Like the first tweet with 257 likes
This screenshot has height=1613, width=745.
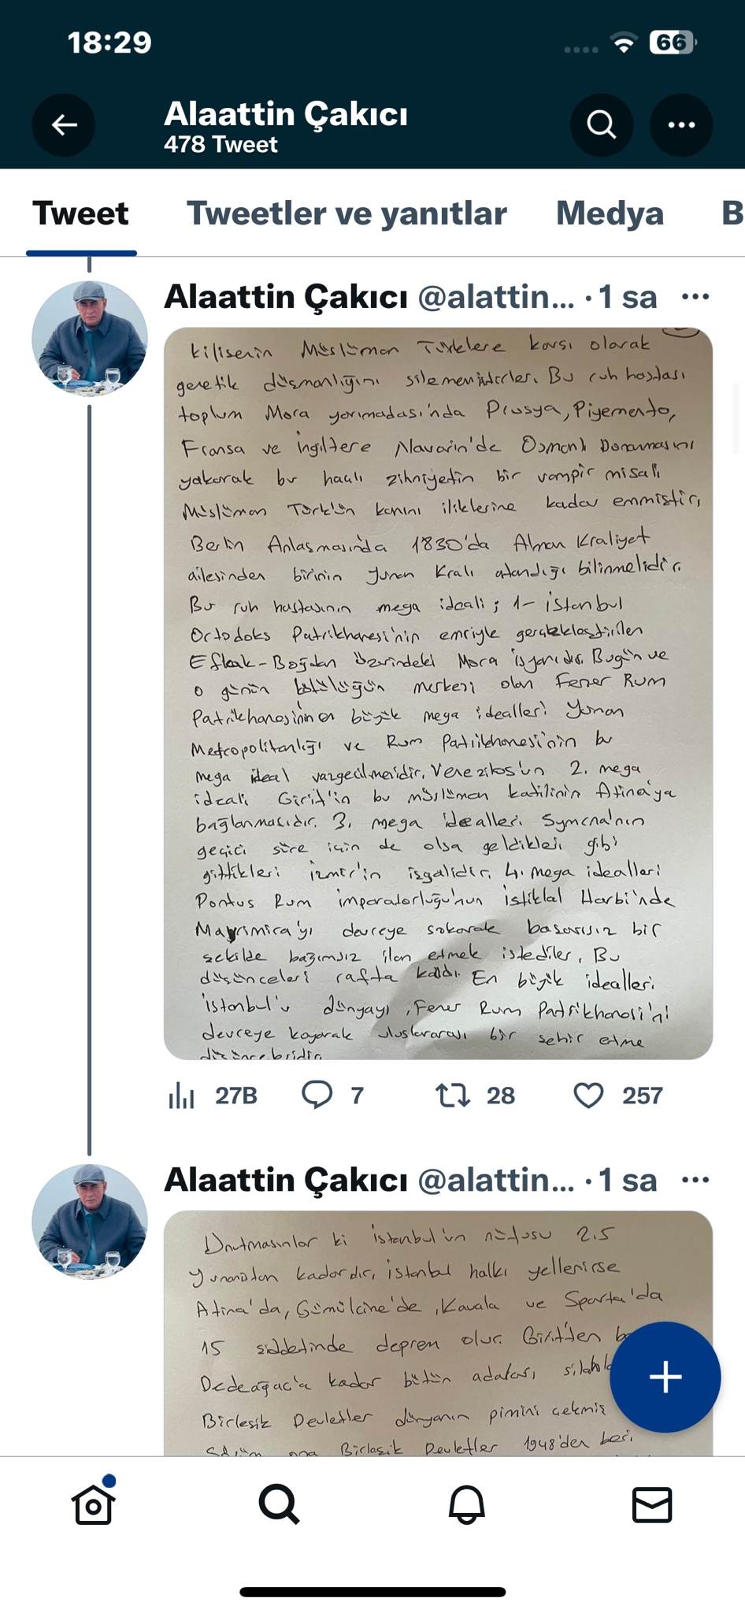tap(588, 1095)
